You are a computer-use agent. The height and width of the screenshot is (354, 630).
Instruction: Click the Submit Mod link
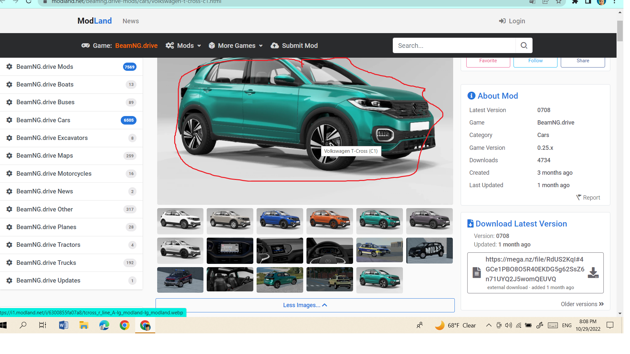click(294, 46)
